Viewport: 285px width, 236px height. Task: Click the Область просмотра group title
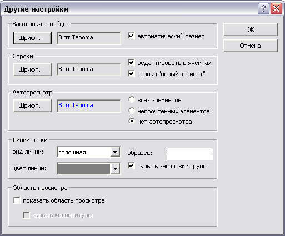[x=40, y=188]
